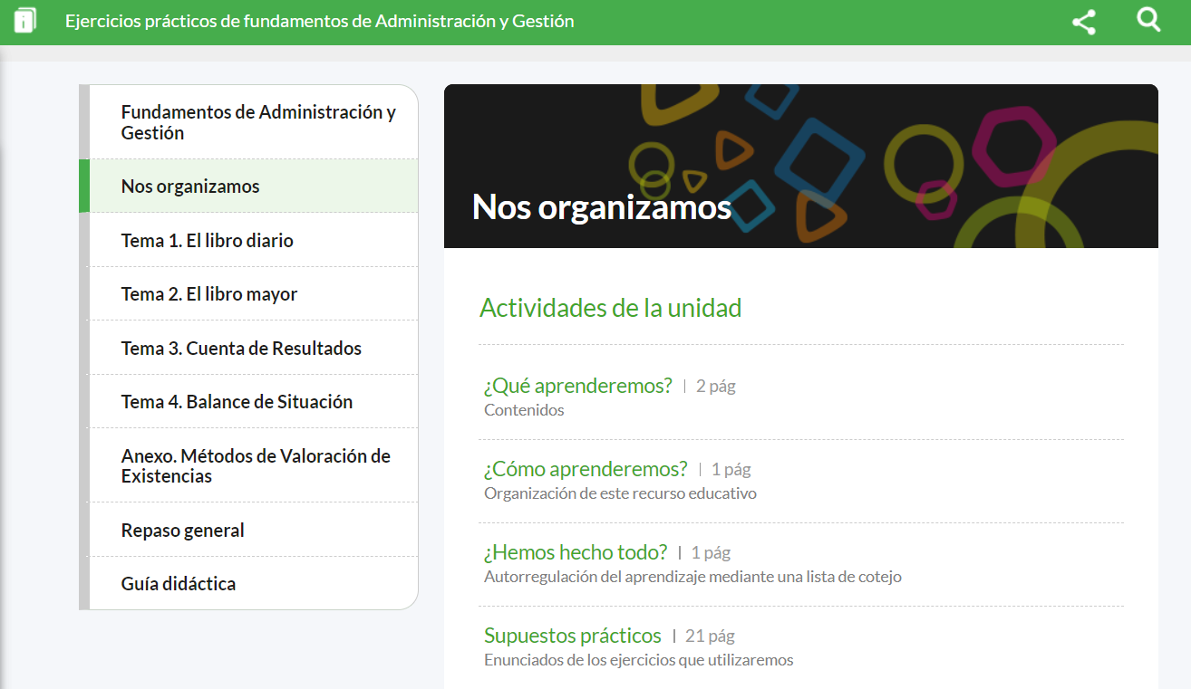The image size is (1191, 689).
Task: Open the ¿Qué aprenderemos? activity
Action: point(578,385)
